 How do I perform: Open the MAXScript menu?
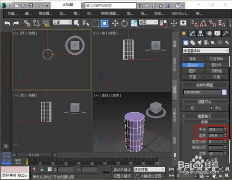coord(180,13)
